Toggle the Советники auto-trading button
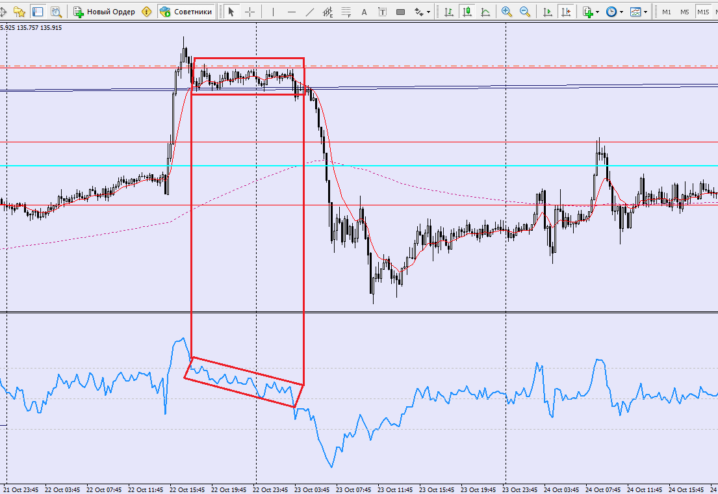Image resolution: width=718 pixels, height=494 pixels. [x=186, y=12]
